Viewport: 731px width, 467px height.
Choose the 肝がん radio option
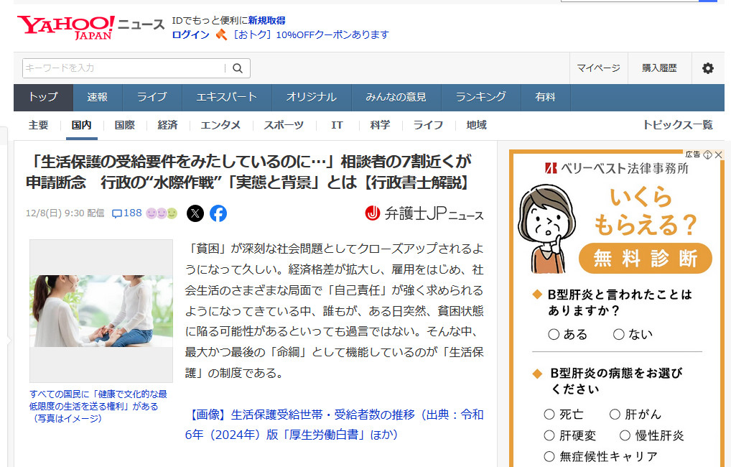pyautogui.click(x=615, y=415)
